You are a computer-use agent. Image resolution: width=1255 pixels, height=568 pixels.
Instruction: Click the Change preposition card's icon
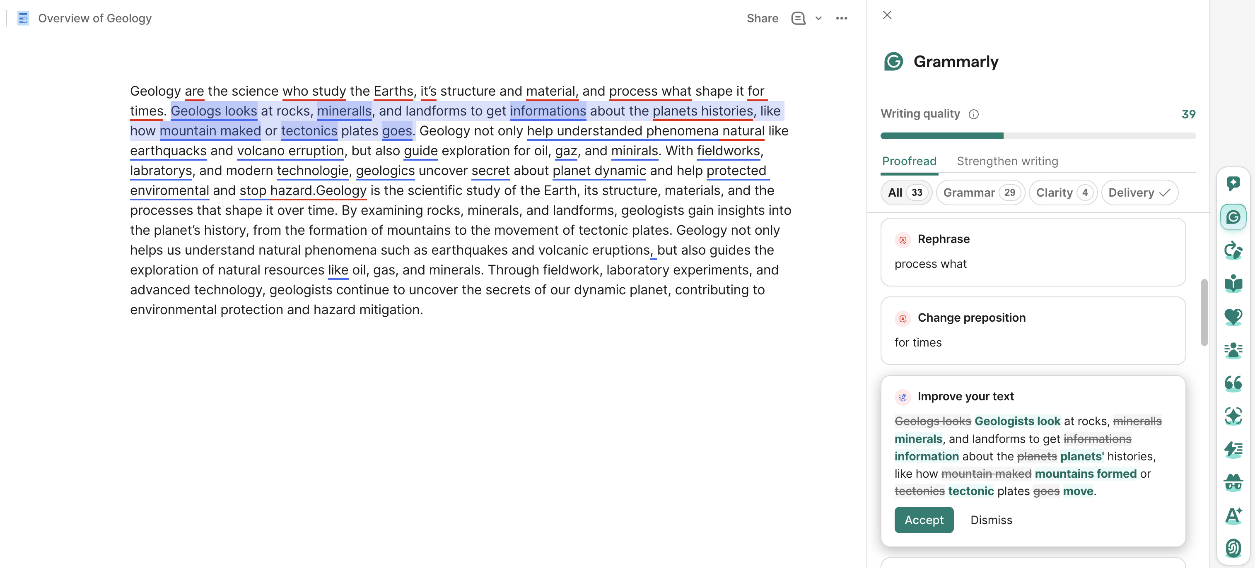(903, 319)
